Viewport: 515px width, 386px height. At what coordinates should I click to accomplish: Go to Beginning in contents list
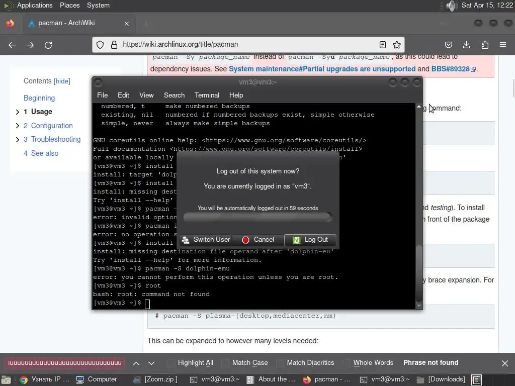tap(39, 98)
